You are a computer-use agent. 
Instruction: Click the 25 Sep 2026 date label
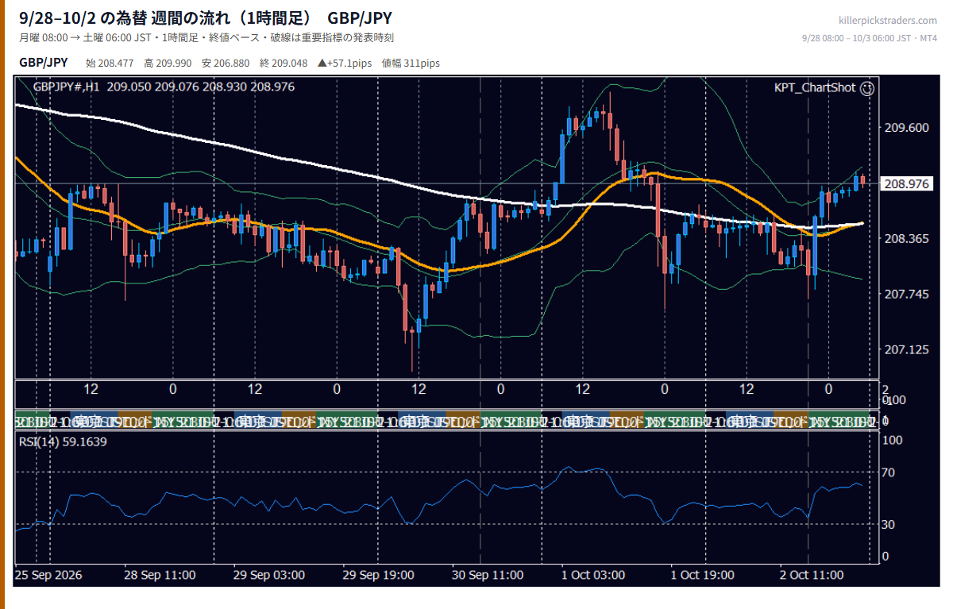48,575
